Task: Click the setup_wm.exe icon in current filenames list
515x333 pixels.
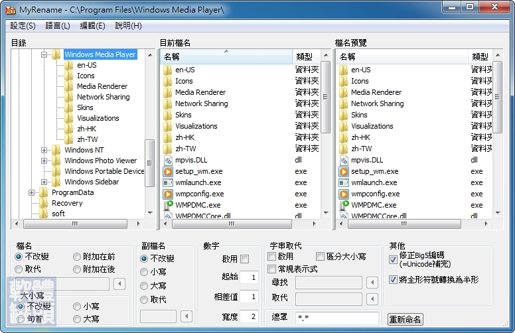Action: point(168,171)
